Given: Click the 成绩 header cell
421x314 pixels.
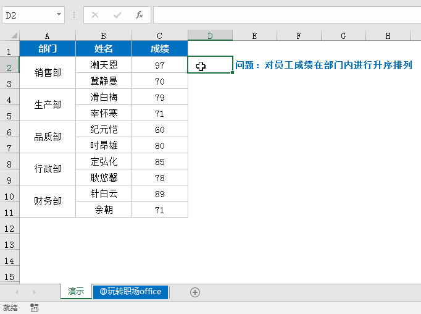Looking at the screenshot, I should pos(160,49).
